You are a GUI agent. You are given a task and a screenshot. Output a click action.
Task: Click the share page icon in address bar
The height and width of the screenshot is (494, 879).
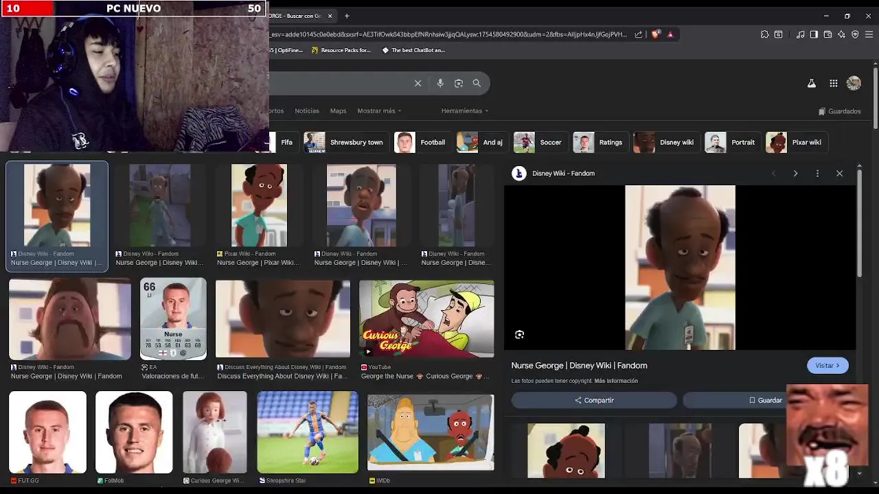click(639, 34)
